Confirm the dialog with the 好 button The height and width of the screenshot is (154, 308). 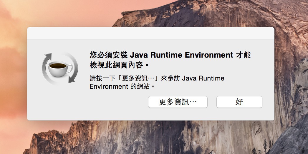[239, 102]
